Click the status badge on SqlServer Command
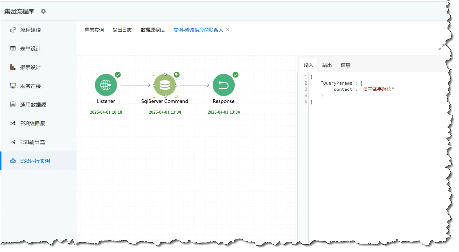The height and width of the screenshot is (252, 459). [x=177, y=75]
